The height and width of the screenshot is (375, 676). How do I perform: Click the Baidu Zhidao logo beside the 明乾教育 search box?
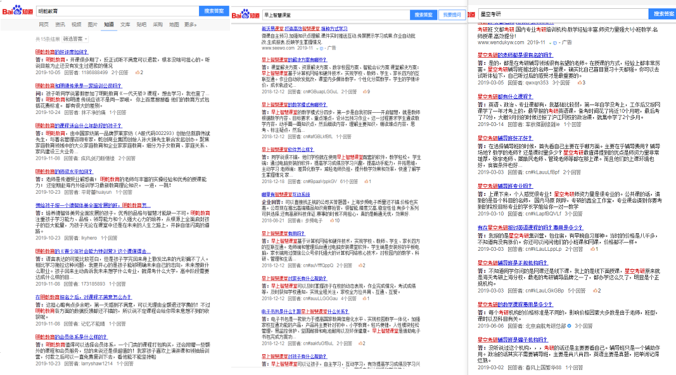(x=18, y=10)
